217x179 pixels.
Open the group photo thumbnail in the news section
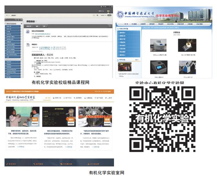coord(125,67)
